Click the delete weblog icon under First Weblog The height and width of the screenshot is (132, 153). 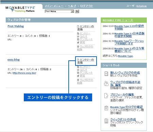click(78, 47)
